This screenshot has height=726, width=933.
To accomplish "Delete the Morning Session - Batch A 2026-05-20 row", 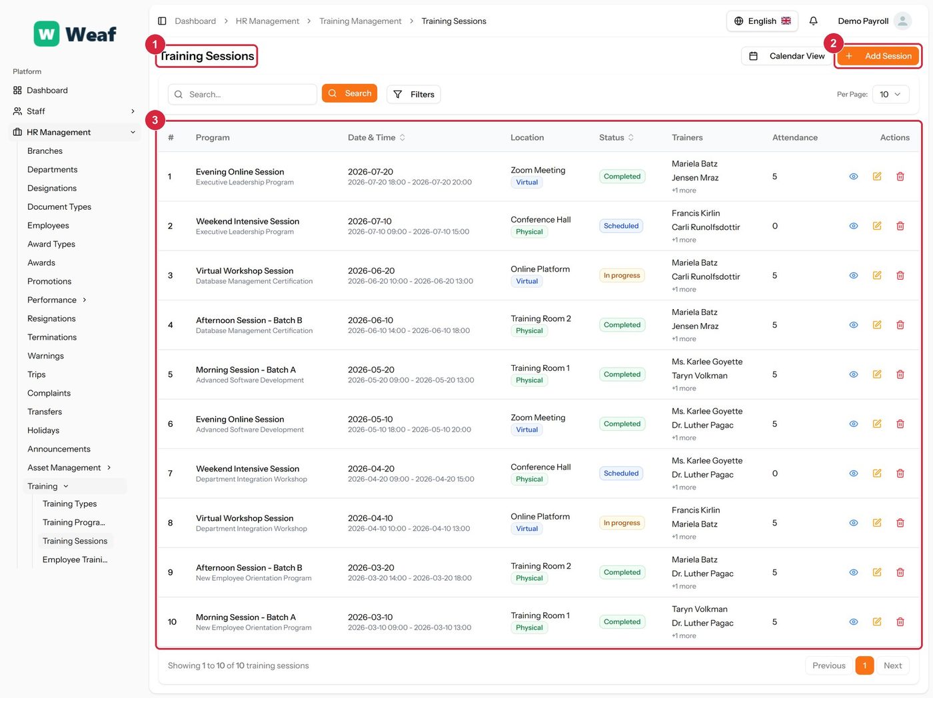I will [900, 374].
